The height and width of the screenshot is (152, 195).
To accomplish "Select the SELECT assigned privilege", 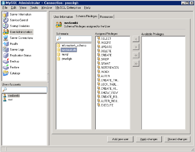I will pos(106,39).
